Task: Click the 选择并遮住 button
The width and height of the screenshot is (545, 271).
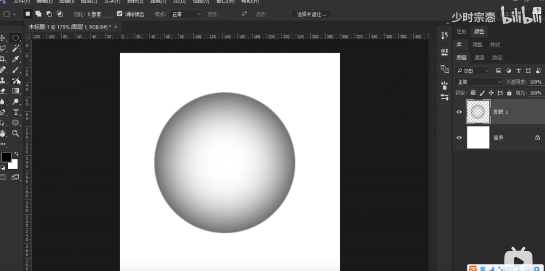Action: (x=311, y=14)
